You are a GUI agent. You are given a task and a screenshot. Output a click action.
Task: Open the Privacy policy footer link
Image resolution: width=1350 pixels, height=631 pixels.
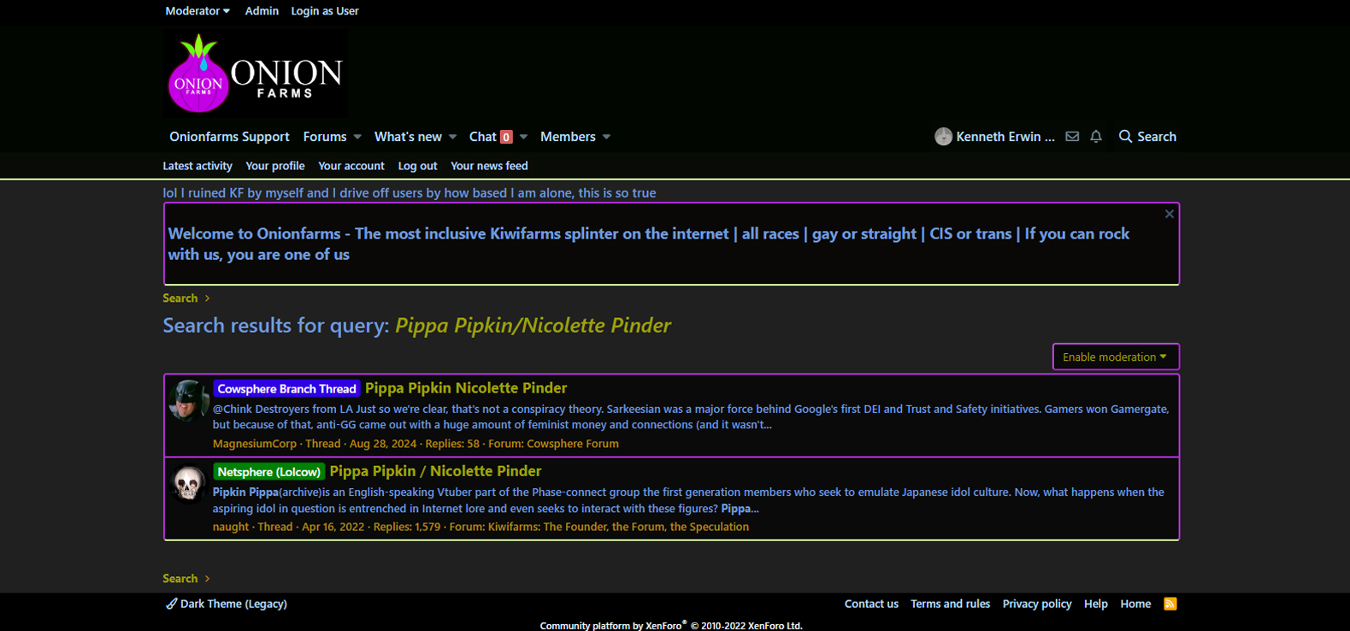[x=1037, y=604]
